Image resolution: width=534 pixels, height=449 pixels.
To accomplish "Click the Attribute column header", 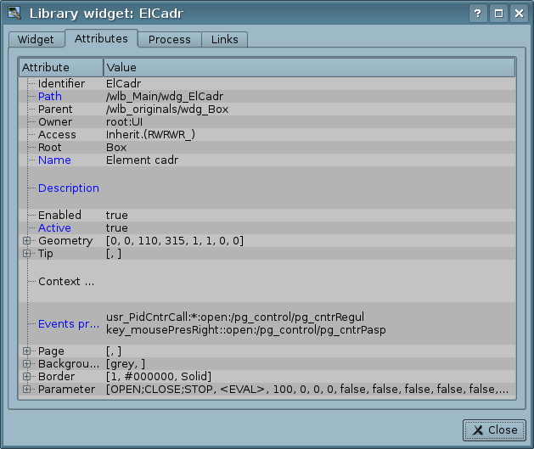I will coord(61,68).
